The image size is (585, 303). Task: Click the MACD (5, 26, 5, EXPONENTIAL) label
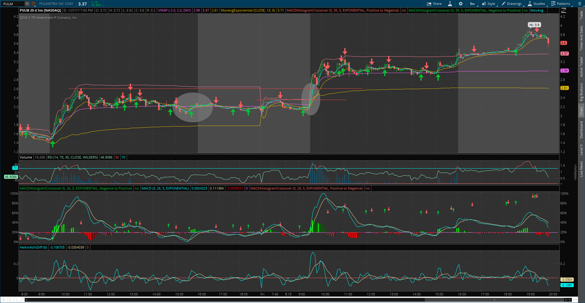click(x=165, y=188)
